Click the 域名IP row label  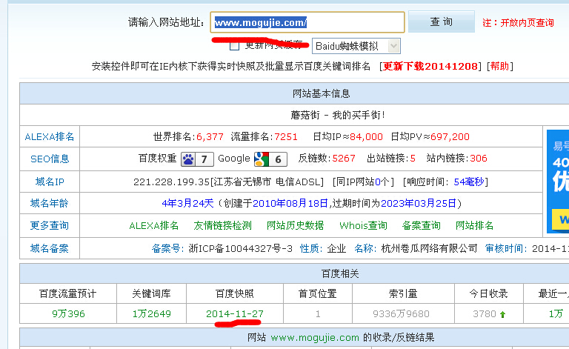coord(50,182)
